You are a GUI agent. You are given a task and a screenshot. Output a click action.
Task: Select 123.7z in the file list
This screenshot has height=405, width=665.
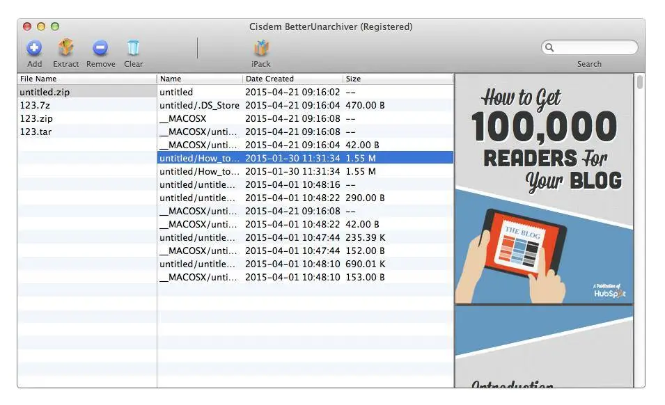(x=87, y=105)
